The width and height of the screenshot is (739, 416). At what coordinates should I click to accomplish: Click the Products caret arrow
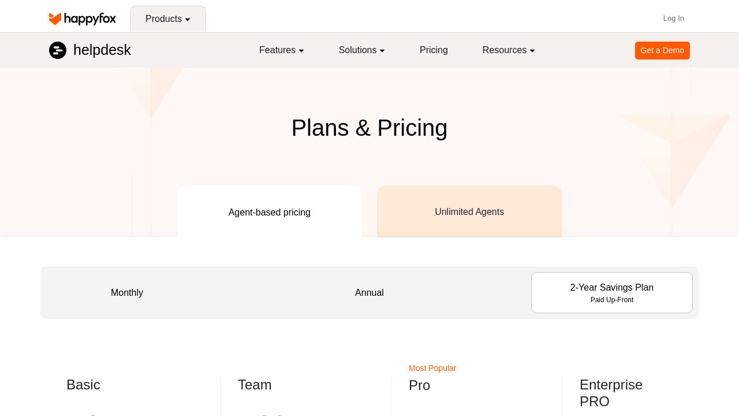click(188, 20)
